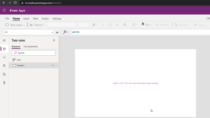Select Screen1 in the tree
The height and width of the screenshot is (118, 210).
(34, 65)
